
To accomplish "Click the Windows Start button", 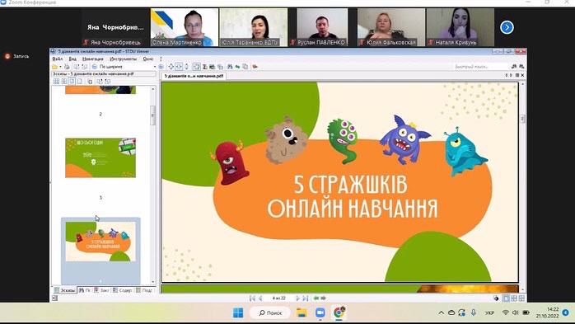I will (238, 312).
